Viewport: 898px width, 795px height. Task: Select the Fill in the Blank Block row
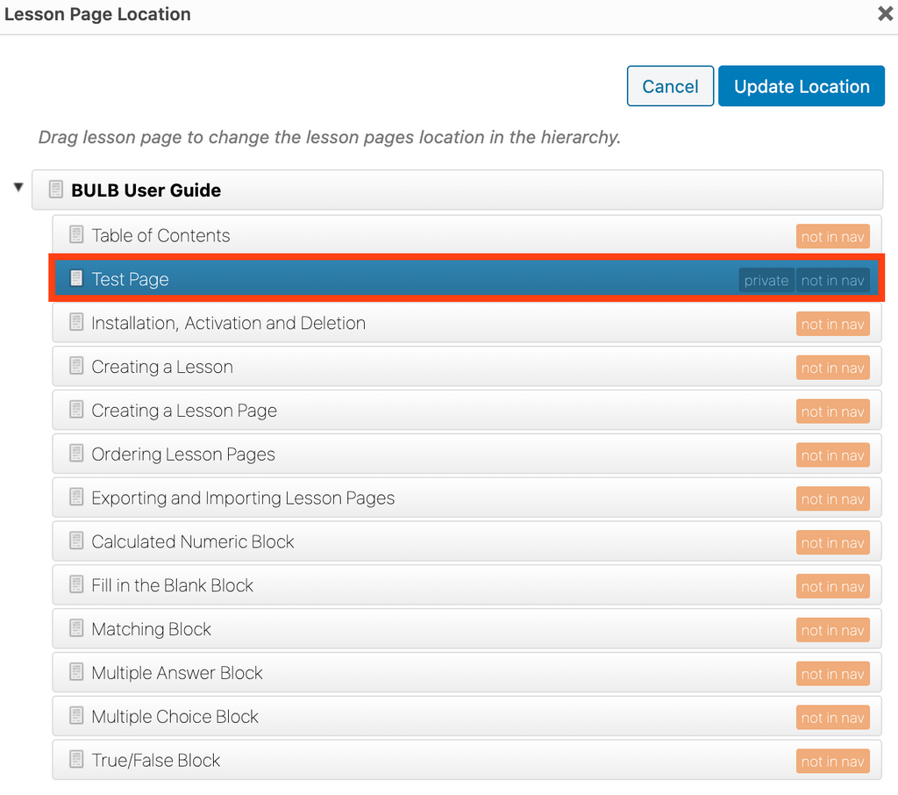point(467,584)
